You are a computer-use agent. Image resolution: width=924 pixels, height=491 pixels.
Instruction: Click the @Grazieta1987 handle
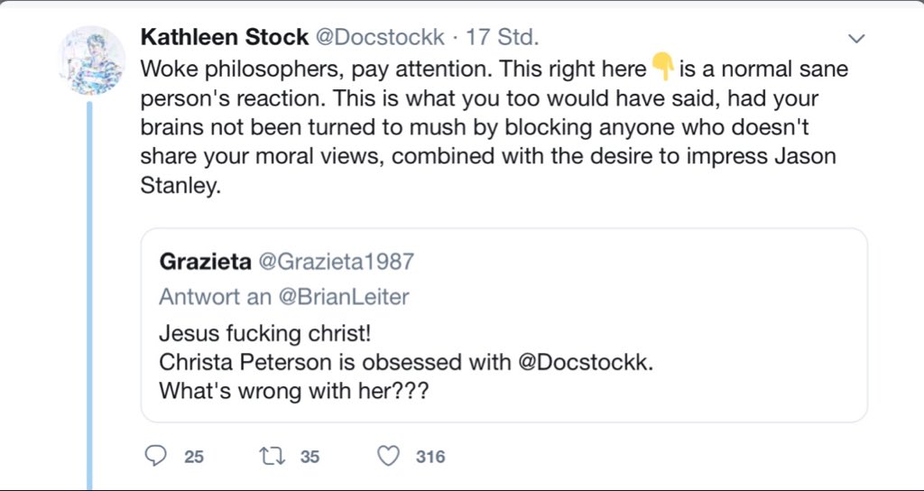pyautogui.click(x=337, y=262)
